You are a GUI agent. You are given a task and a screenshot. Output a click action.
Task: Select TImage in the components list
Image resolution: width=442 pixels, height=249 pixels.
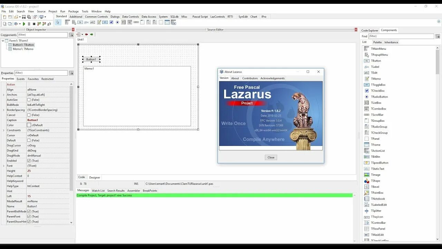pos(376,175)
